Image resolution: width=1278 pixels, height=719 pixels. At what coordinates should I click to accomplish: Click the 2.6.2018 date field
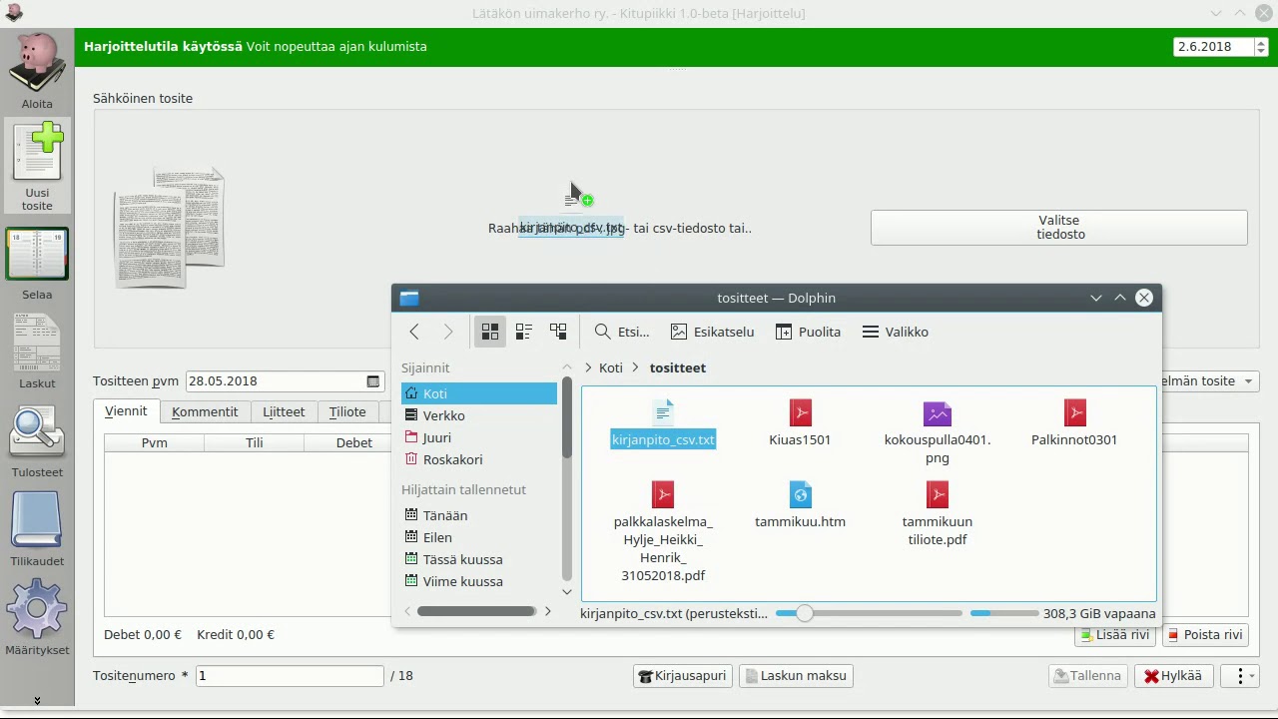click(1212, 47)
